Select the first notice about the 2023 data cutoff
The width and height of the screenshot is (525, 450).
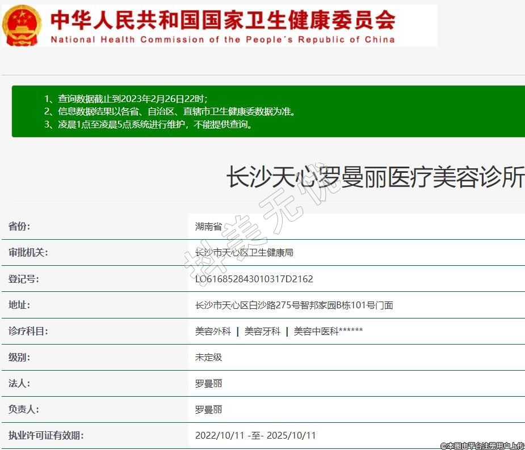pos(129,99)
